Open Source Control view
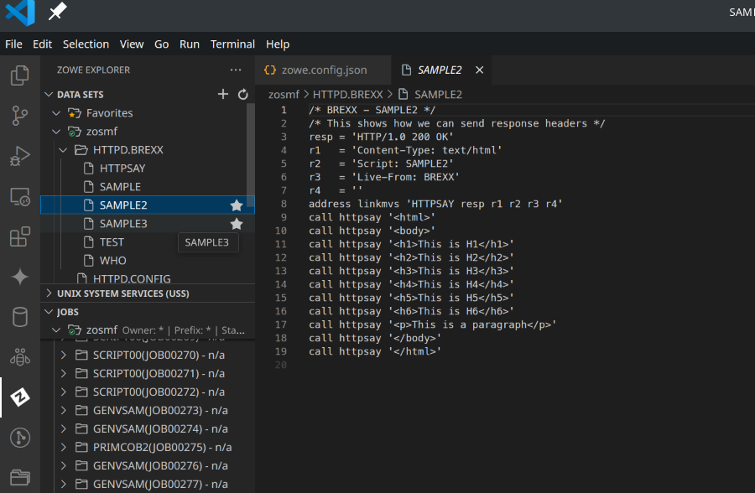The height and width of the screenshot is (493, 755). 19,116
